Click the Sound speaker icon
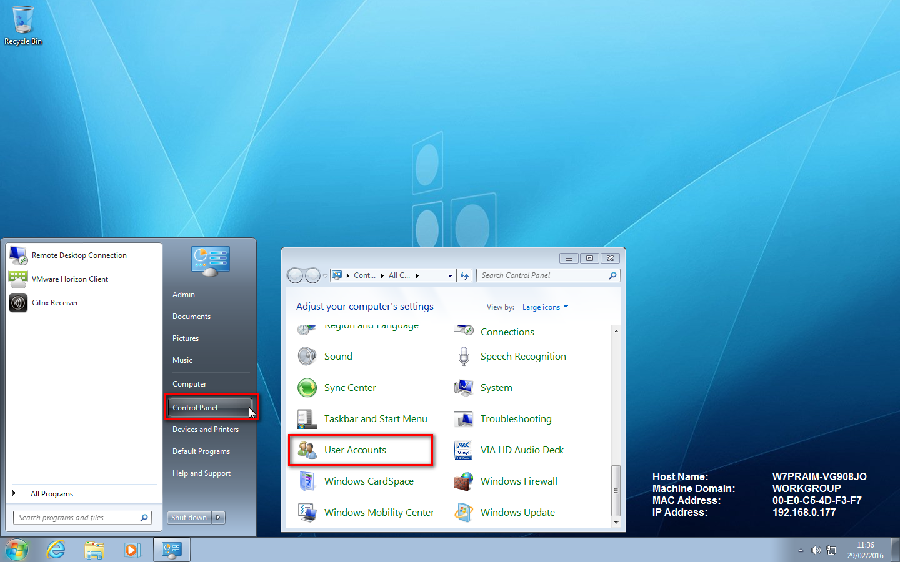Image resolution: width=900 pixels, height=562 pixels. 307,356
